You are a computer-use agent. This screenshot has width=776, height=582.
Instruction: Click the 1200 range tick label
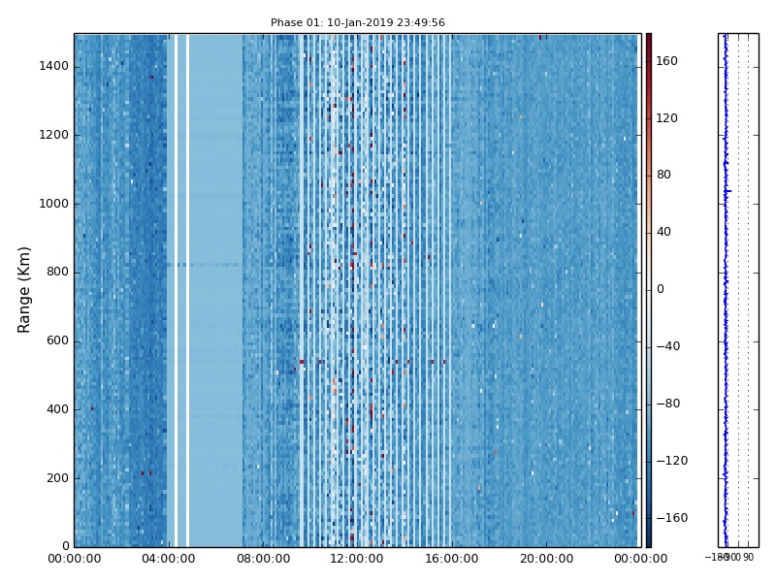click(x=54, y=135)
